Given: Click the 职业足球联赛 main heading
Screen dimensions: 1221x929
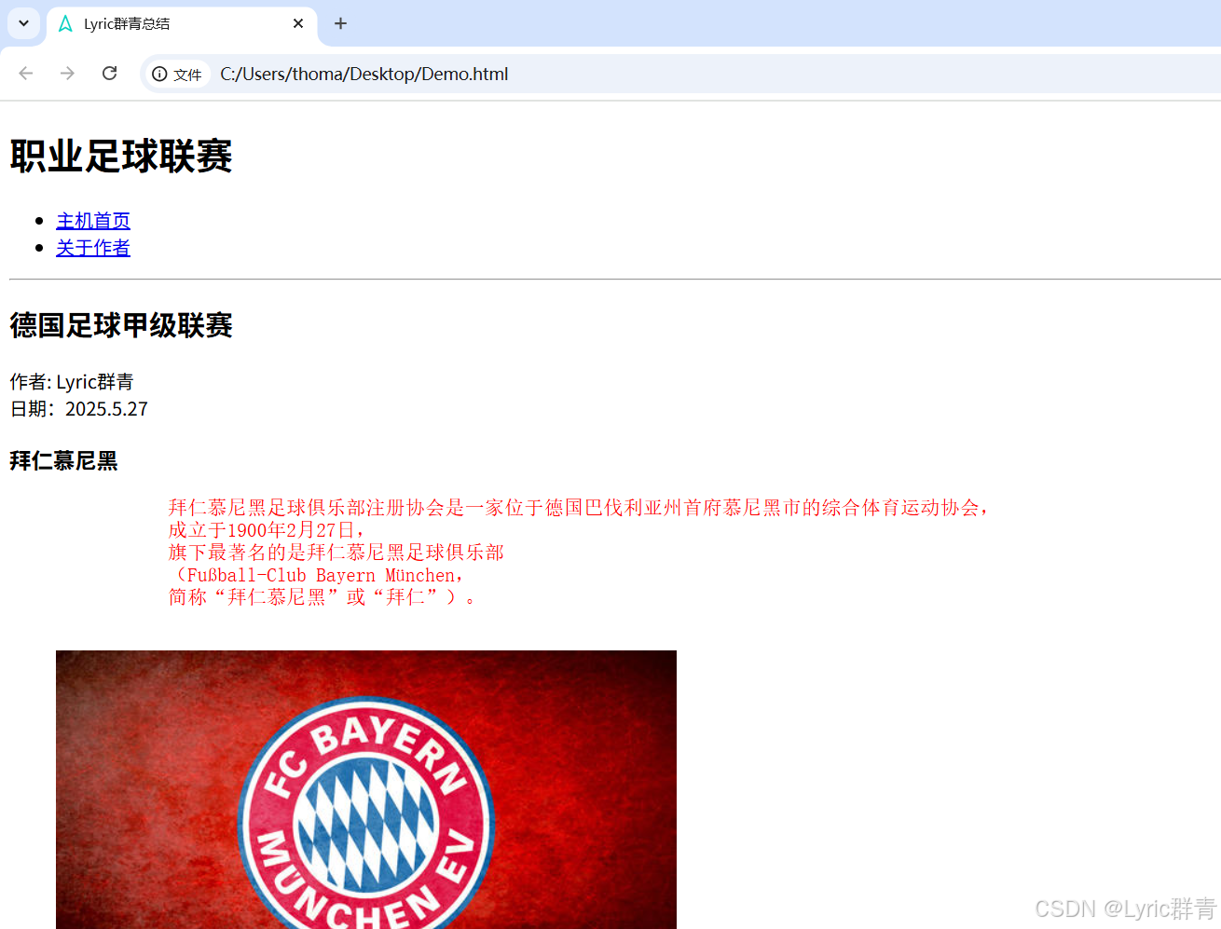Looking at the screenshot, I should [121, 156].
